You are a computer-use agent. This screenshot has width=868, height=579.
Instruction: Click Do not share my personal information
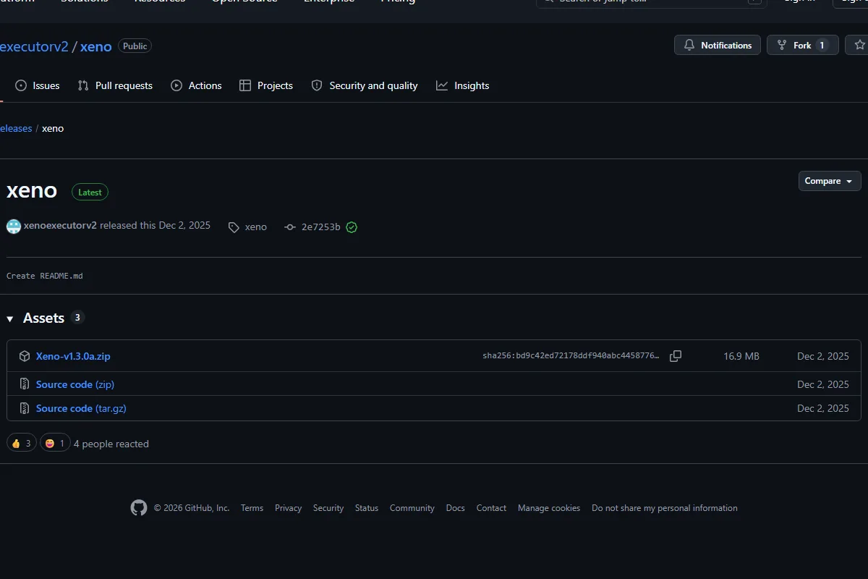(665, 508)
